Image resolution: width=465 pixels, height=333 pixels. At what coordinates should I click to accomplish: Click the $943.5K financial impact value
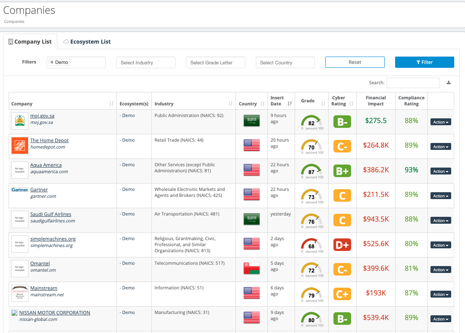[376, 219]
